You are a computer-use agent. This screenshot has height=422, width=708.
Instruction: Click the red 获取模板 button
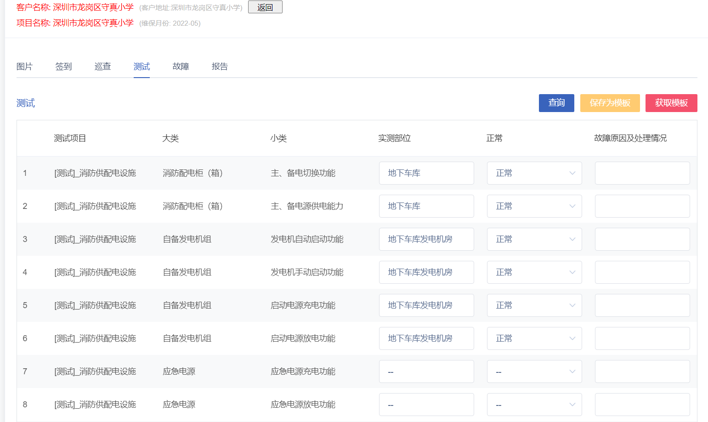click(x=671, y=103)
